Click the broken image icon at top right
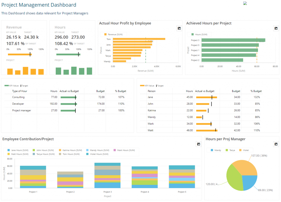The width and height of the screenshot is (281, 202). [245, 3]
